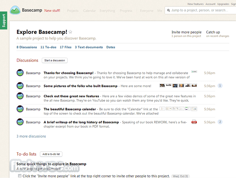Open comment count badge 1 on pictures discussion

(x=220, y=86)
